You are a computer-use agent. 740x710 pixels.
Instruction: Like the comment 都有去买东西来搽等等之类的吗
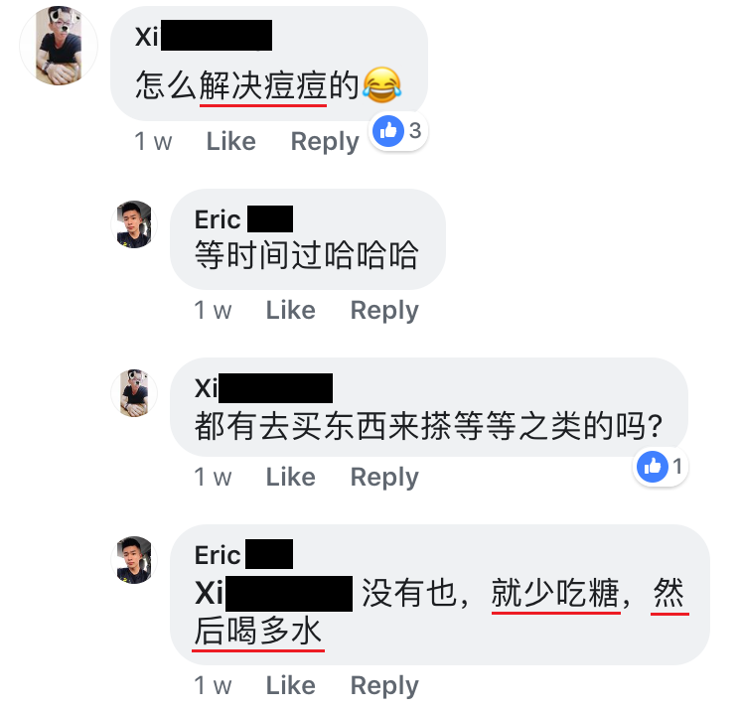291,477
